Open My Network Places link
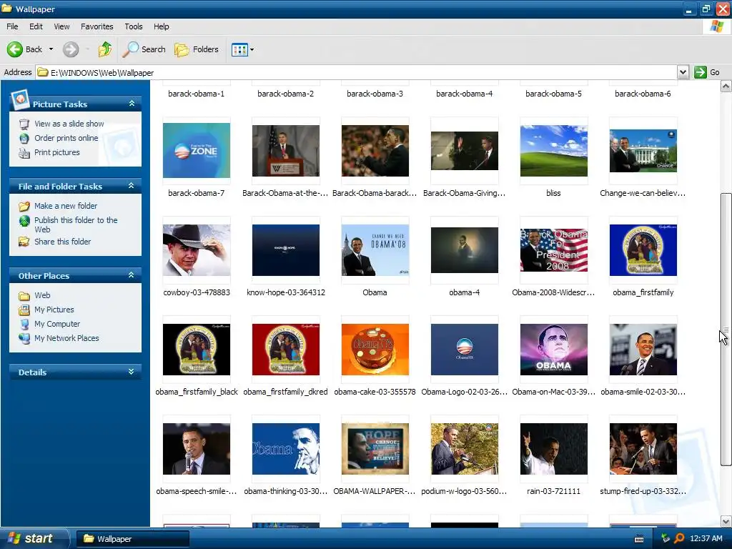The height and width of the screenshot is (549, 732). click(66, 338)
